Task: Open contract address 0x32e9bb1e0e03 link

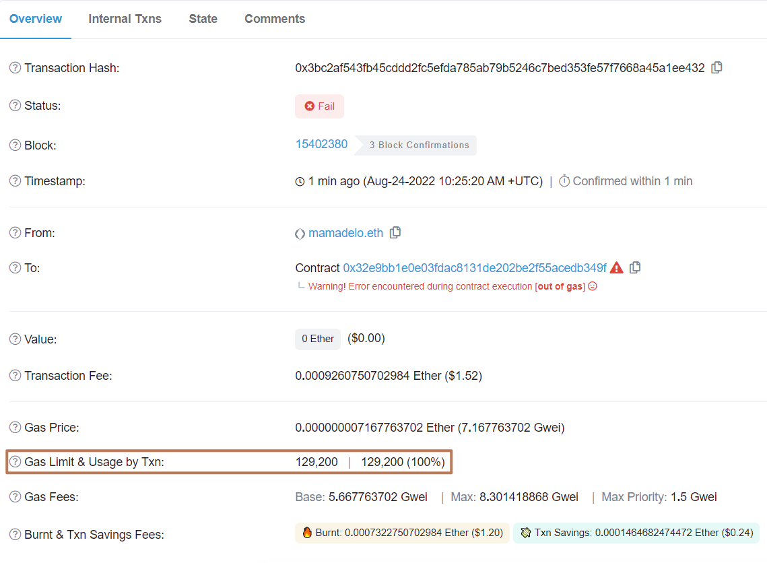Action: pyautogui.click(x=474, y=268)
